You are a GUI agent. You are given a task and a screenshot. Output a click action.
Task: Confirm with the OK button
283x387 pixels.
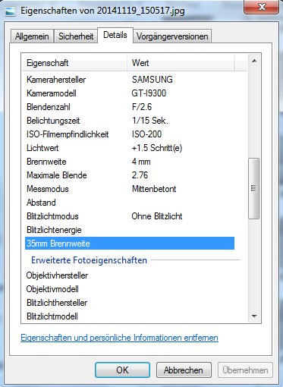click(x=122, y=370)
